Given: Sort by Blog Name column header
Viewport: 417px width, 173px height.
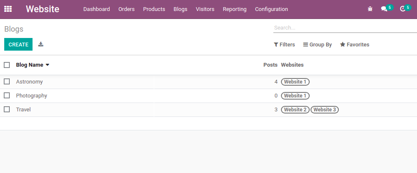Looking at the screenshot, I should coord(30,65).
